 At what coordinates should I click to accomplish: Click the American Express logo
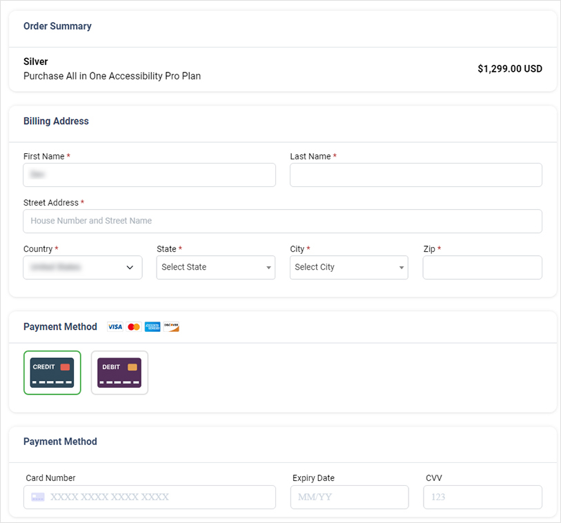coord(152,326)
